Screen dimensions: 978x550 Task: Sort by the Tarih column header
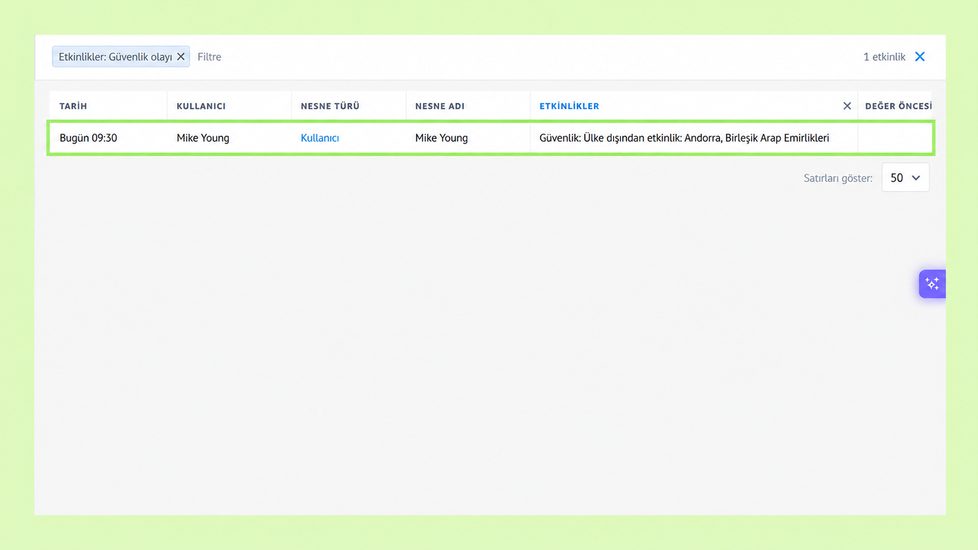point(73,106)
